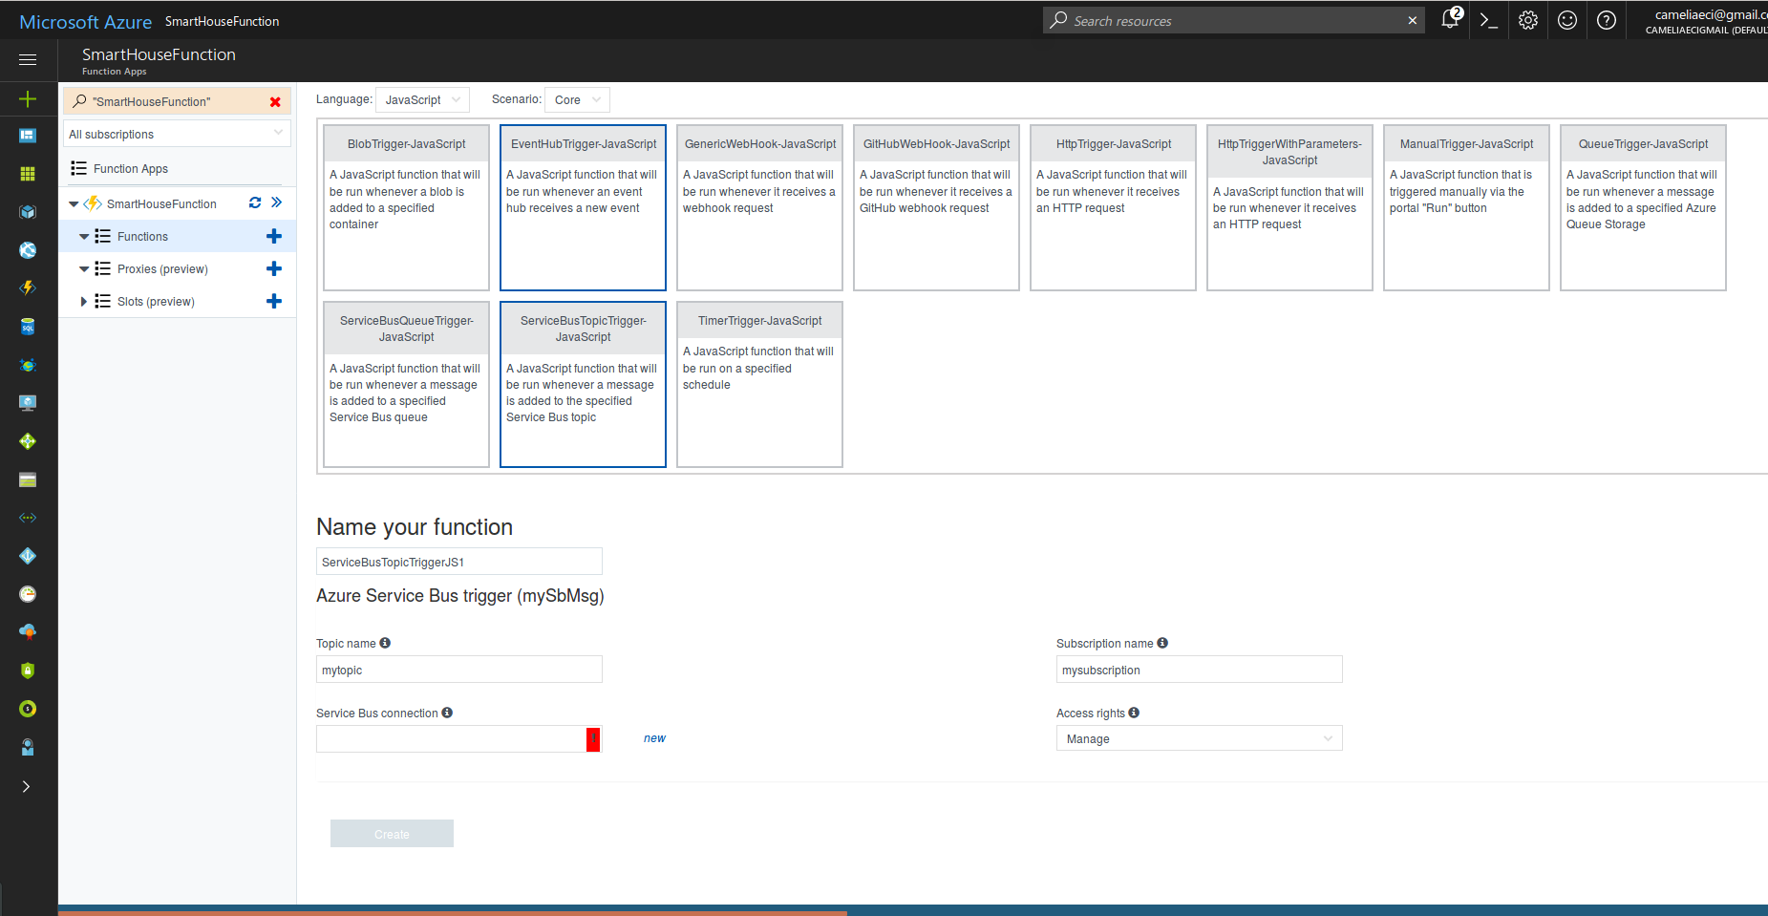Select the QueueTrigger-JavaScript template

coord(1643,207)
